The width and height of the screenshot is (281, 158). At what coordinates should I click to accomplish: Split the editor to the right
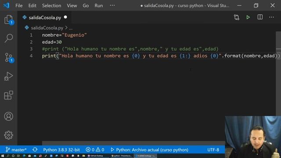[x=260, y=17]
